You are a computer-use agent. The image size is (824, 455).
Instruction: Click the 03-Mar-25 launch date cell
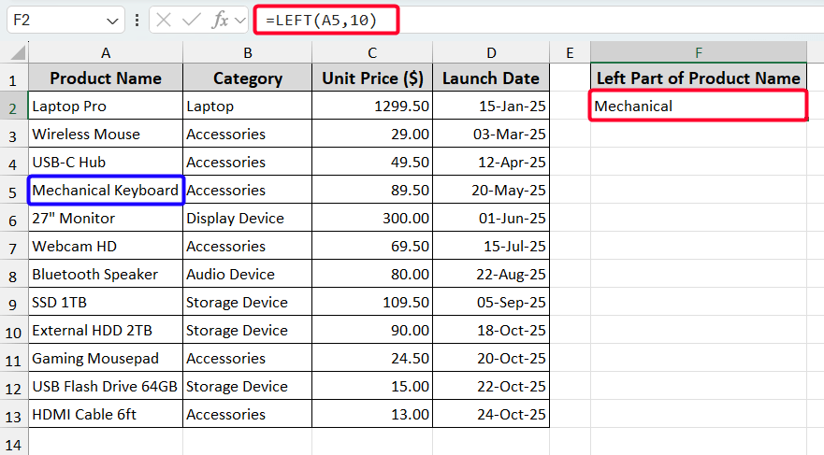point(491,134)
